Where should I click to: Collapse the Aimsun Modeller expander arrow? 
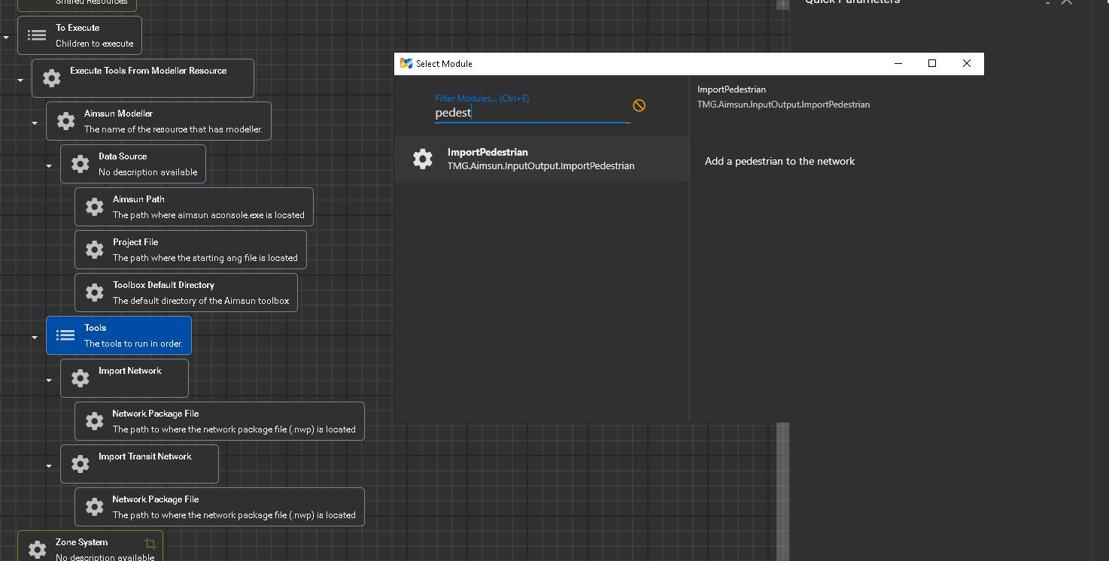35,123
